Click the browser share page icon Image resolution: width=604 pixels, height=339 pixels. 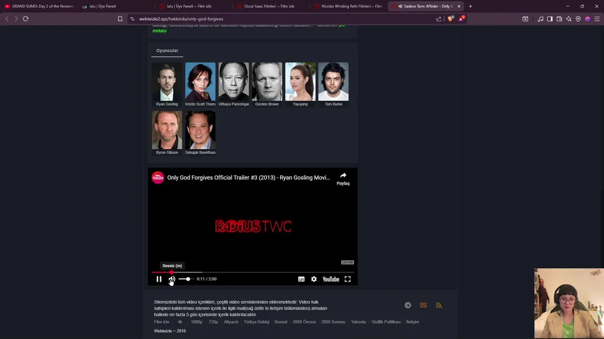coord(439,19)
